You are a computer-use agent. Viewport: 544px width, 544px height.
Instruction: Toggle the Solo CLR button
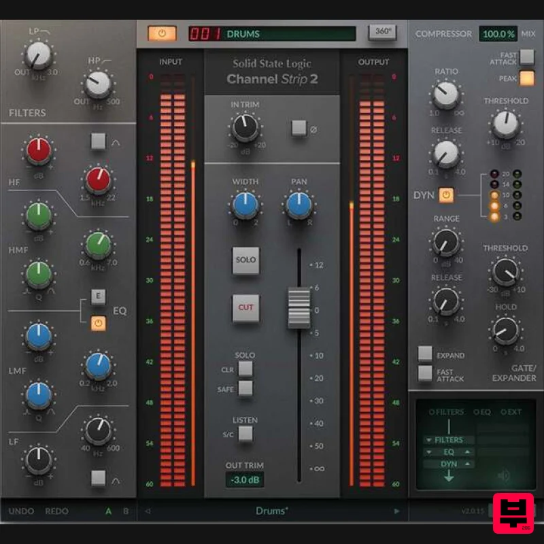(x=245, y=369)
